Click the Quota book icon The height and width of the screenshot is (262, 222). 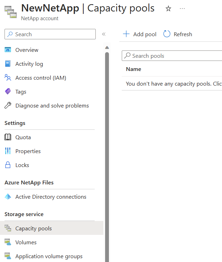8,137
